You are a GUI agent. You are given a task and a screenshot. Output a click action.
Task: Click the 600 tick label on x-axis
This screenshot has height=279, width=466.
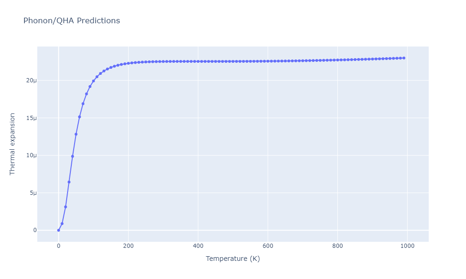(268, 246)
